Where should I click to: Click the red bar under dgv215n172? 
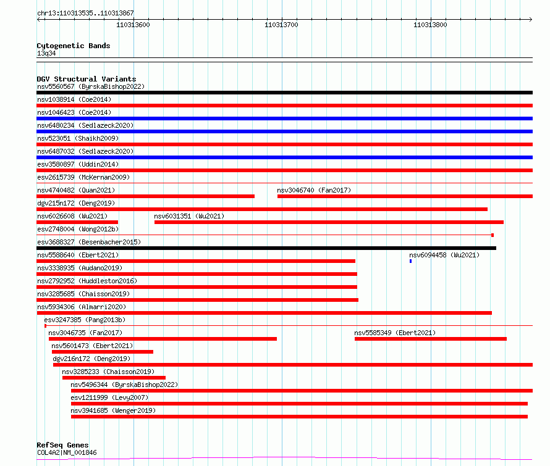(x=262, y=209)
